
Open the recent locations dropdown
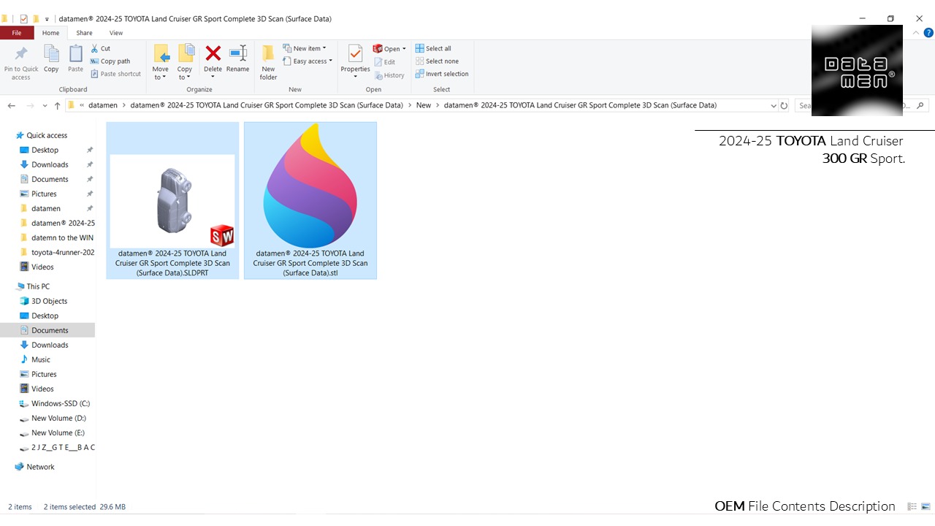[x=45, y=106]
